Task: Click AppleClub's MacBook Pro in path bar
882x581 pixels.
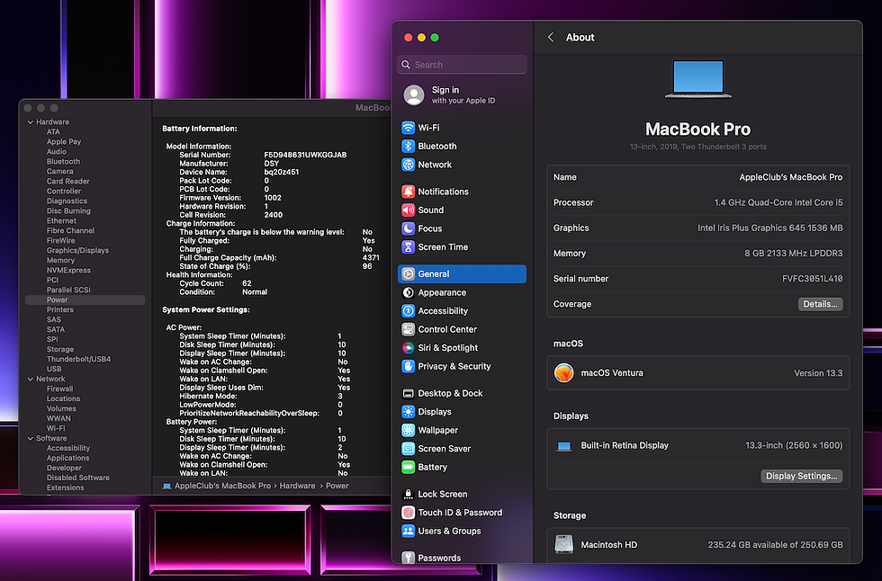Action: [x=223, y=486]
